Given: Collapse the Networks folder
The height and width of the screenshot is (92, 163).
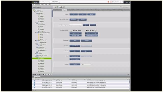Looking at the screenshot, I should (36, 23).
